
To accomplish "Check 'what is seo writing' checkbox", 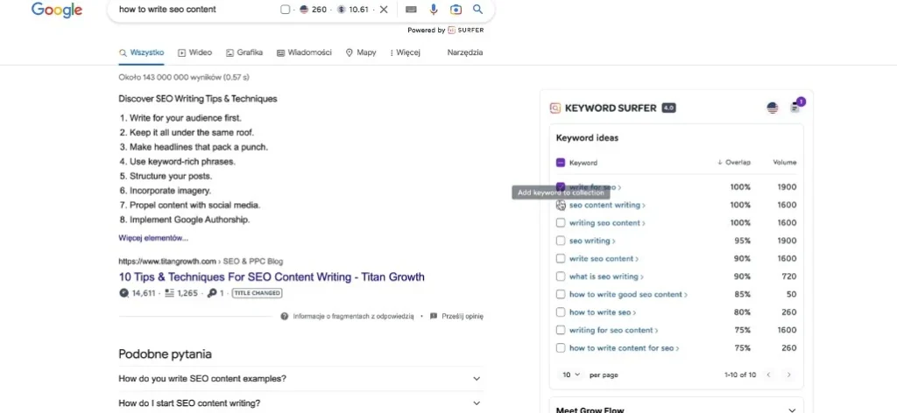I will tap(561, 276).
